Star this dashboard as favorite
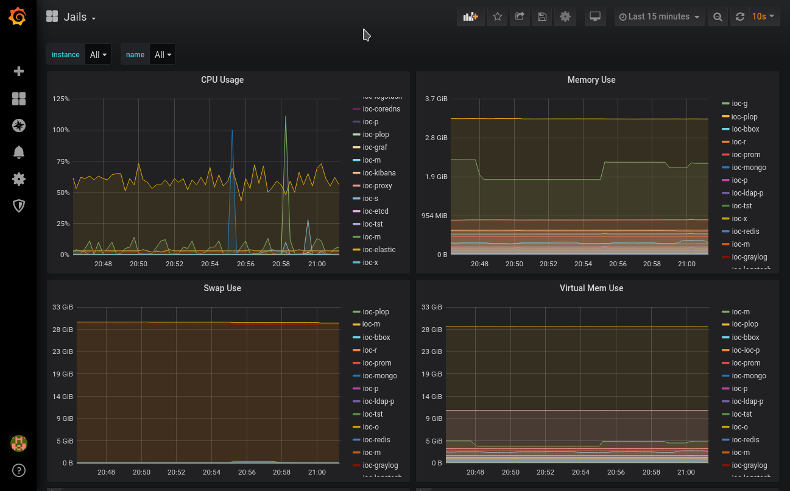This screenshot has height=491, width=790. (x=498, y=17)
